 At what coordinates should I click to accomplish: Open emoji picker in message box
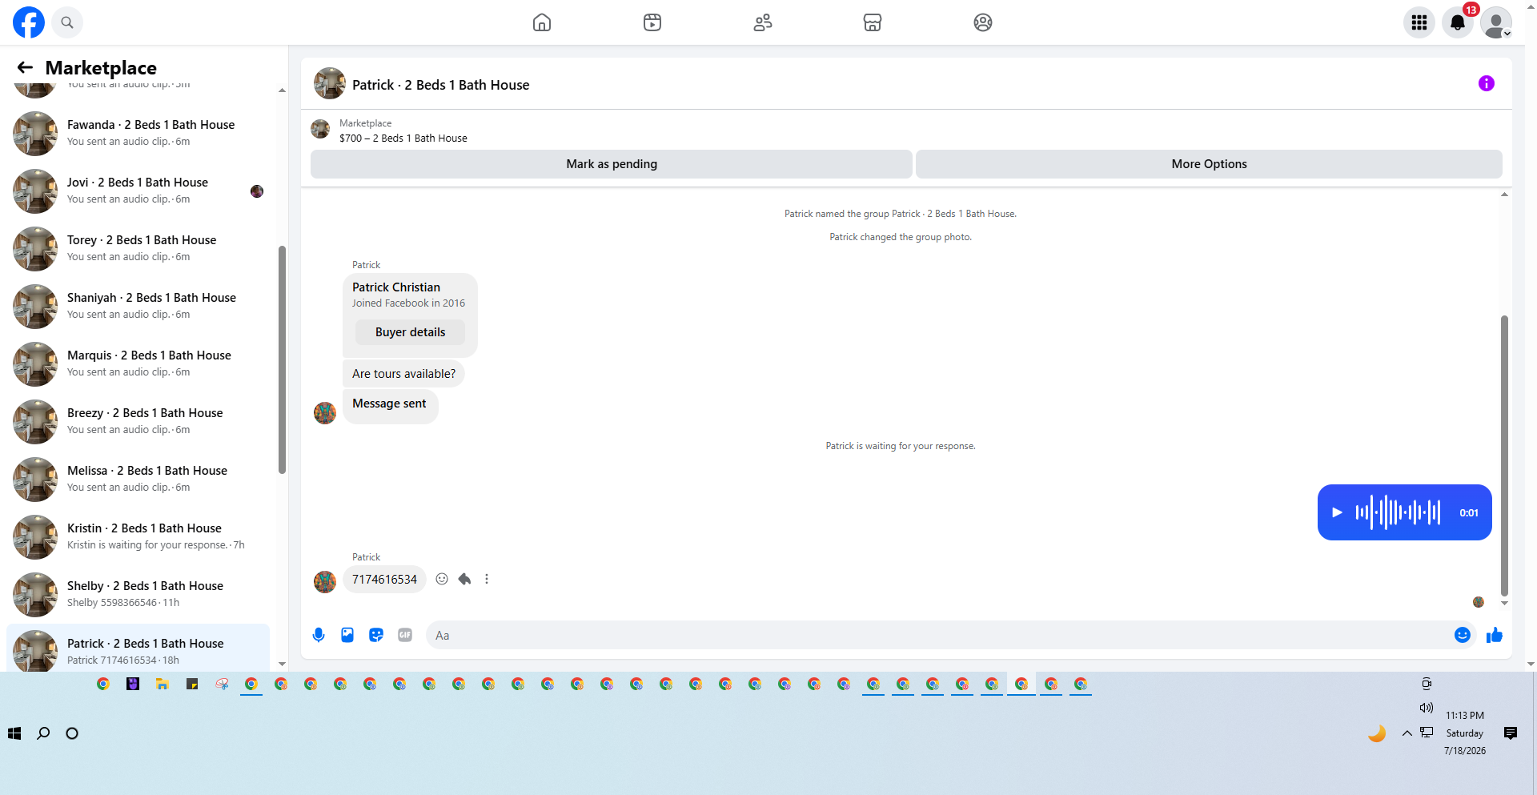point(1463,635)
